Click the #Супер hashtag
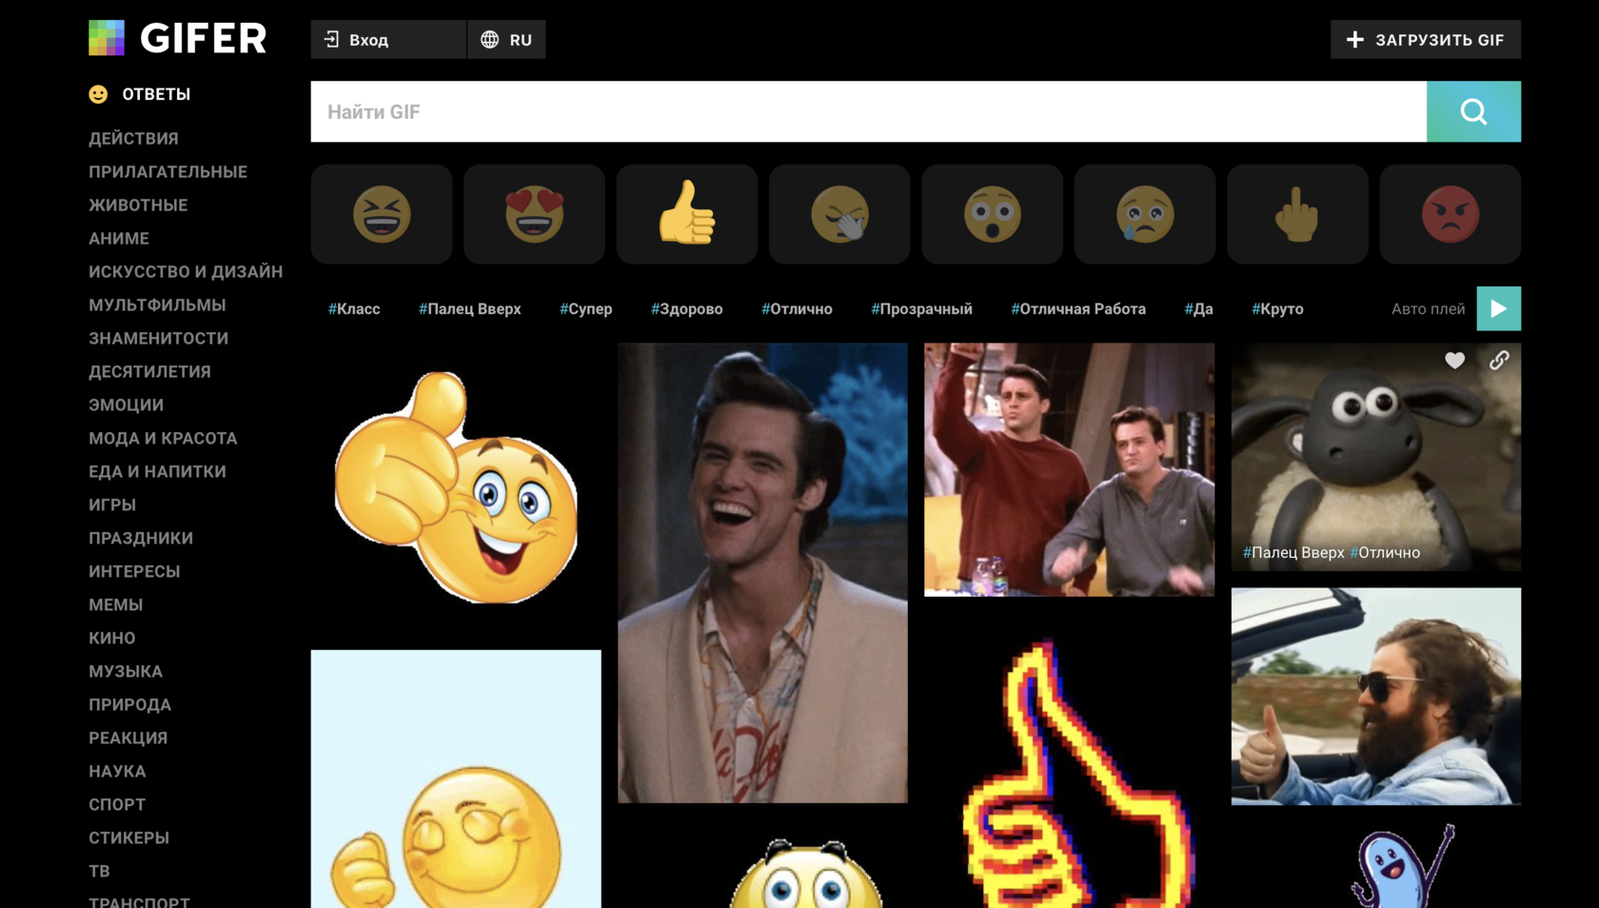The height and width of the screenshot is (908, 1599). tap(585, 308)
